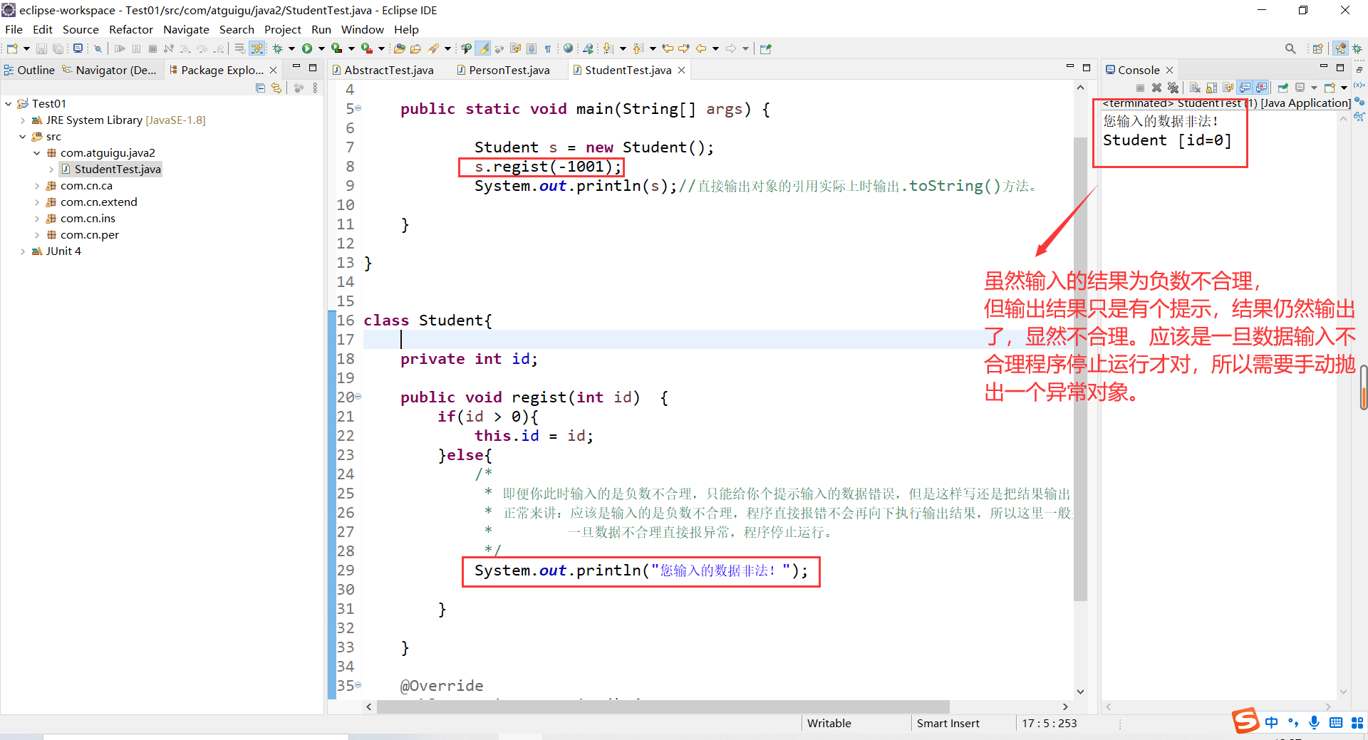1368x740 pixels.
Task: Expand the JUnit 4 library node
Action: [x=23, y=251]
